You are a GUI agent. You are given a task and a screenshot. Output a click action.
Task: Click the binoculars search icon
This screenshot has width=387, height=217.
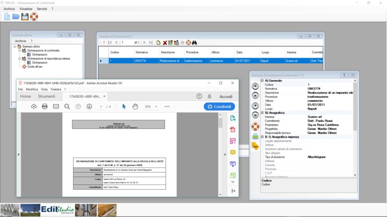pos(194,42)
